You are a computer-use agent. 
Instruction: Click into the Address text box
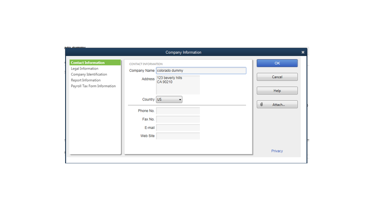(x=178, y=85)
